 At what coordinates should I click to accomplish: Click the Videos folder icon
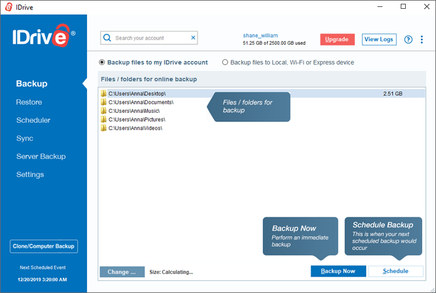(x=104, y=128)
